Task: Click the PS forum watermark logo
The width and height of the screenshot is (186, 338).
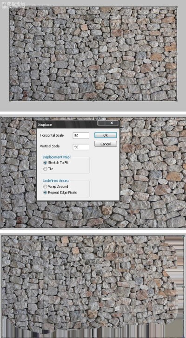Action: (13, 5)
